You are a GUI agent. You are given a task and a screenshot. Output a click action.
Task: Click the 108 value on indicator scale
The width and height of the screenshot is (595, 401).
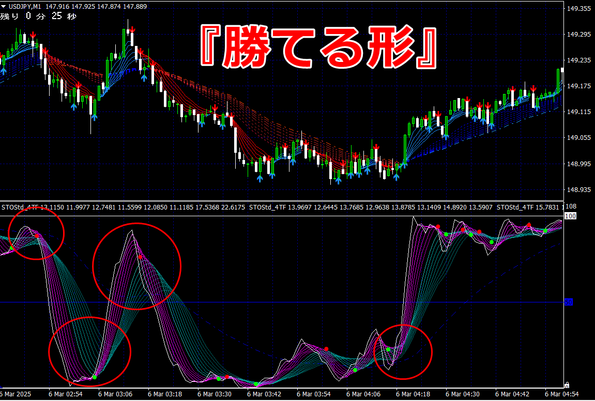click(571, 206)
